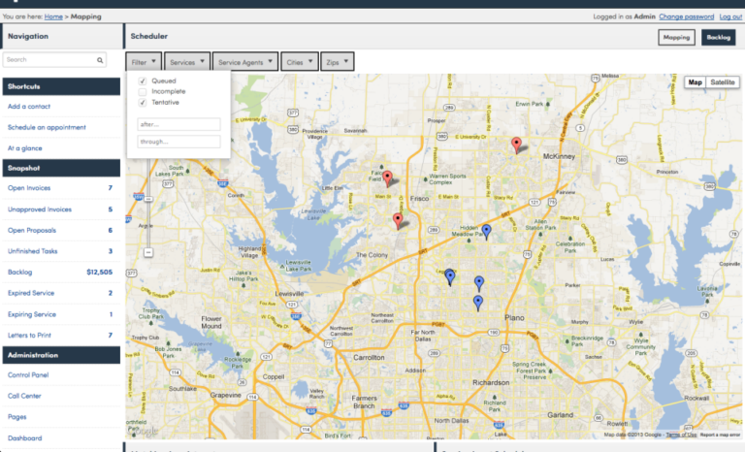The width and height of the screenshot is (745, 452).
Task: Expand the Service Agents dropdown
Action: [245, 62]
